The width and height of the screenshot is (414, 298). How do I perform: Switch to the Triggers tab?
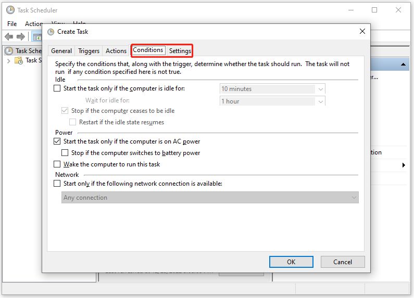pos(89,50)
